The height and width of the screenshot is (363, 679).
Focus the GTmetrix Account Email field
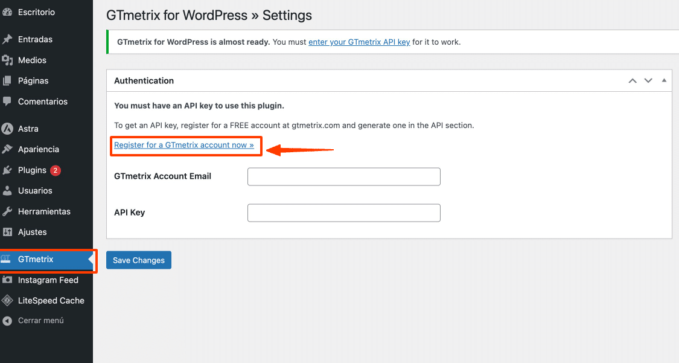343,177
